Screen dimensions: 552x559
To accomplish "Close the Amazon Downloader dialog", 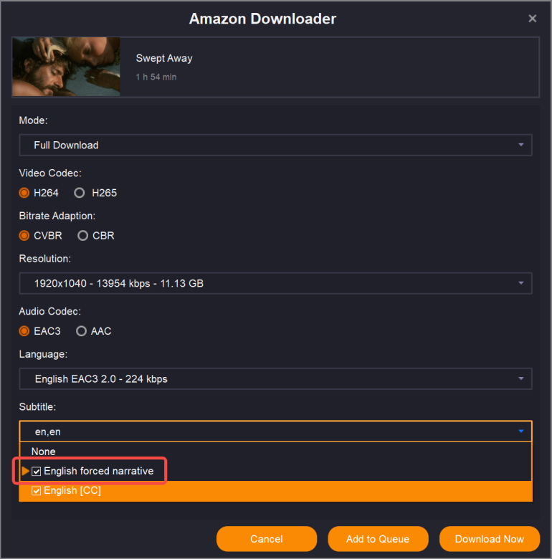I will 532,19.
